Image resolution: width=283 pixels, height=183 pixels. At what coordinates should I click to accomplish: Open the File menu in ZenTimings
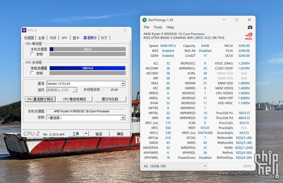146,27
